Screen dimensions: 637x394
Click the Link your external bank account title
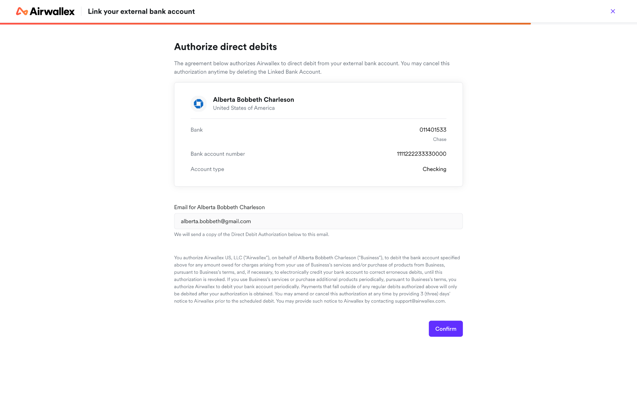[141, 12]
